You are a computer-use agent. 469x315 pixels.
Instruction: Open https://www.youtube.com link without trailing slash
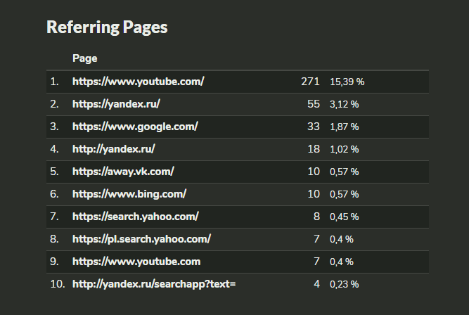click(x=136, y=262)
